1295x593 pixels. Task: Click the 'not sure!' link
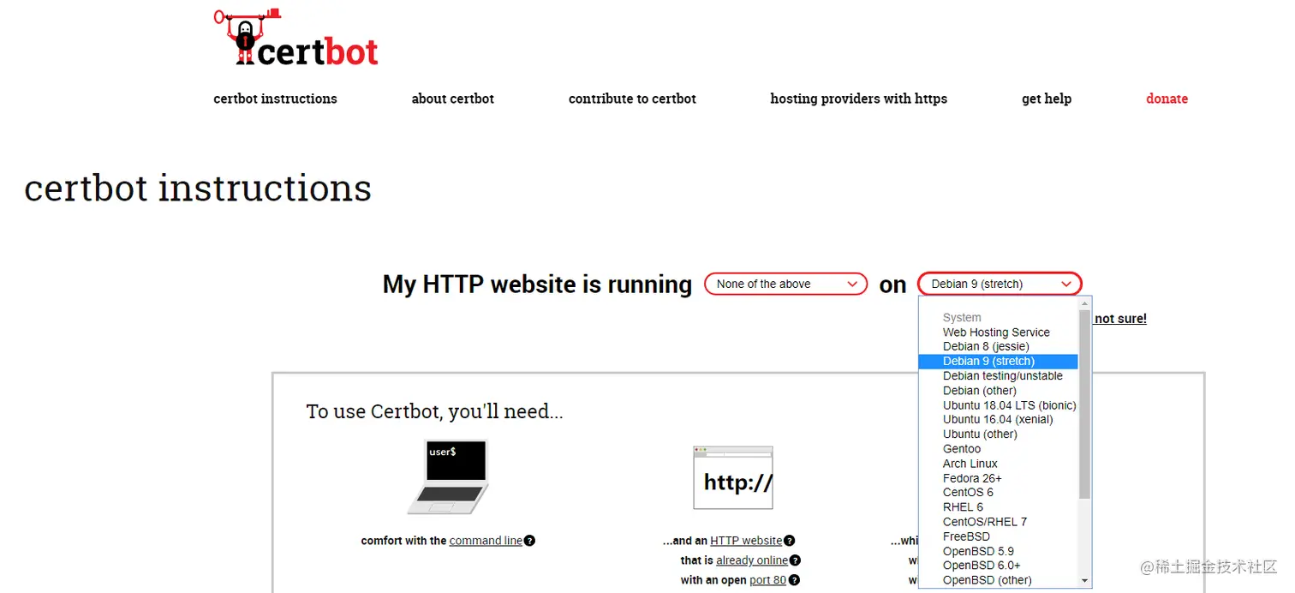click(1120, 319)
